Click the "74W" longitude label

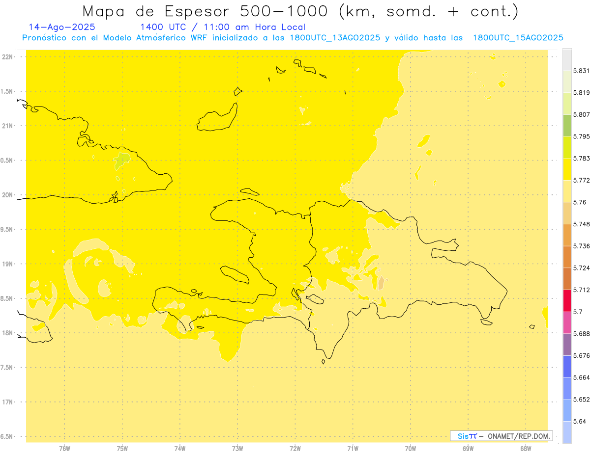(x=180, y=449)
